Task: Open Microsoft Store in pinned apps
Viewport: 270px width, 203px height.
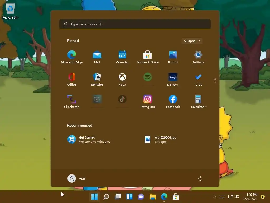Action: click(148, 57)
